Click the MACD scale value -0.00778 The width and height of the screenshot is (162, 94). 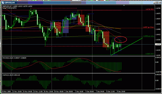pos(158,72)
